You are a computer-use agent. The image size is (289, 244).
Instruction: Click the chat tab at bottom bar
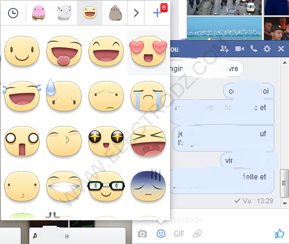tap(77, 235)
